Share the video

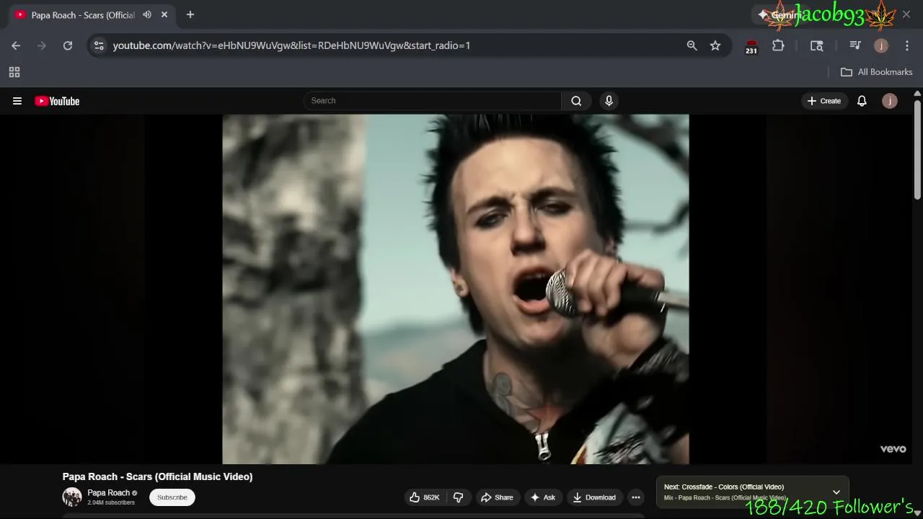(x=497, y=497)
